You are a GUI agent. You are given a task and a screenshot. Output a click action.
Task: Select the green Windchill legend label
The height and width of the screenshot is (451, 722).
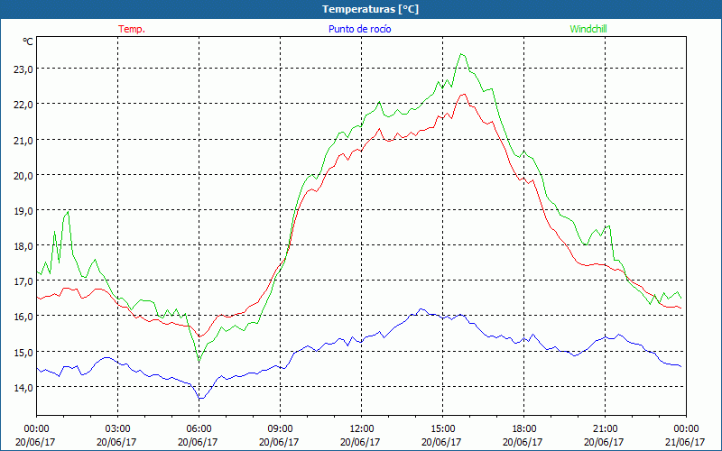588,29
